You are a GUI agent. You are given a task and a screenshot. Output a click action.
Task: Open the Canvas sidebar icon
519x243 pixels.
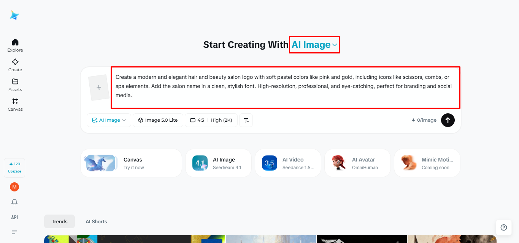coord(15,101)
